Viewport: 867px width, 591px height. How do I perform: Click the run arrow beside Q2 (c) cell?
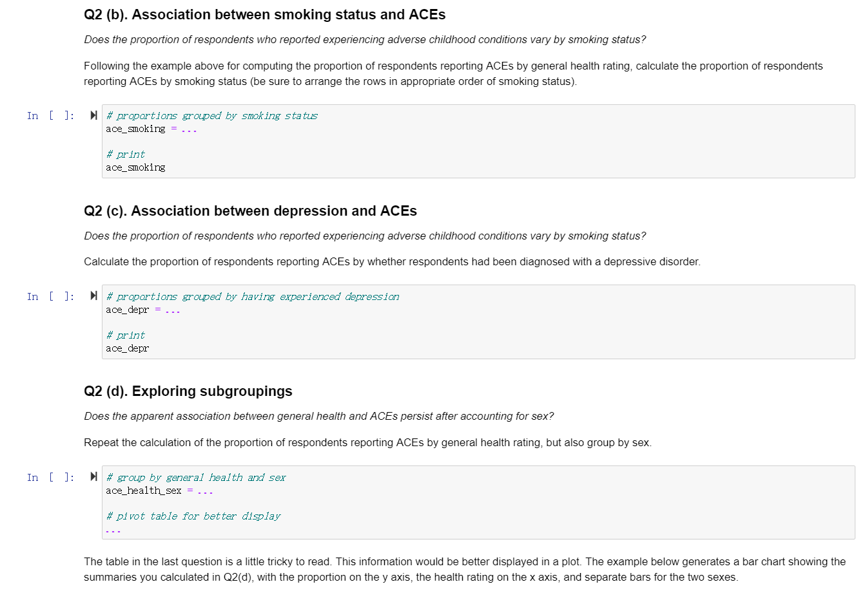(x=94, y=295)
